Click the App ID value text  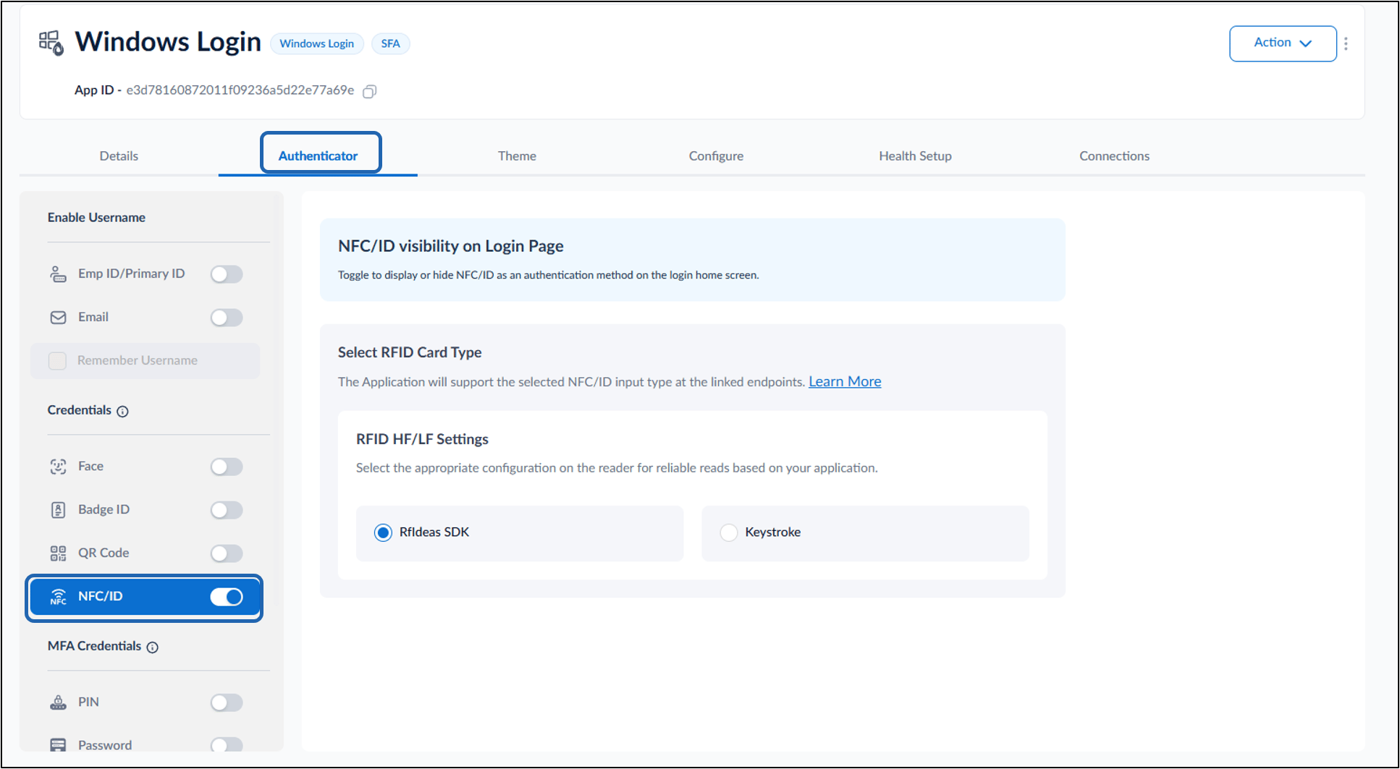pos(240,90)
